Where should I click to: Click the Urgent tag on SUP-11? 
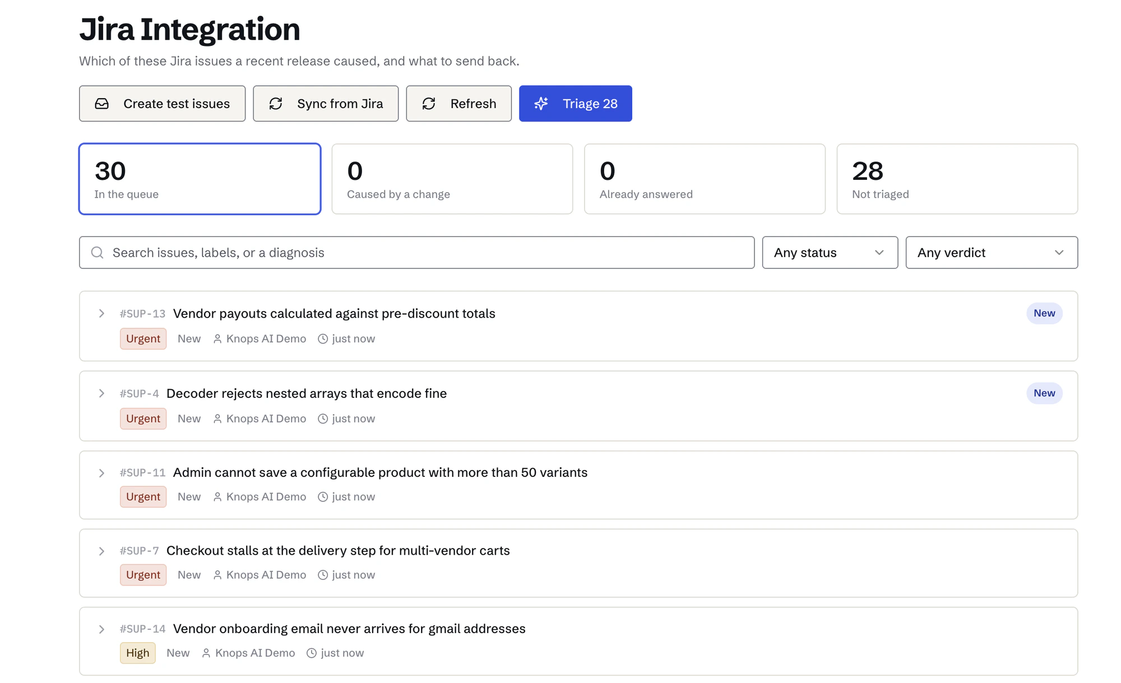point(143,497)
